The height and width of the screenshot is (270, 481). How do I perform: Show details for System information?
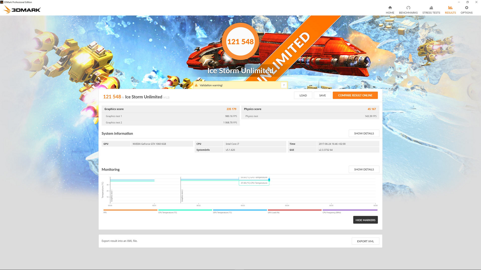point(364,133)
